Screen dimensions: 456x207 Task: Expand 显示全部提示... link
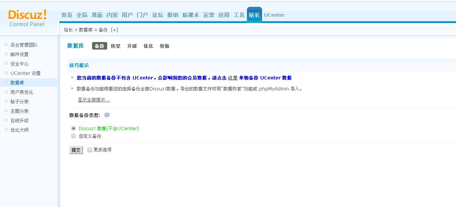tap(94, 100)
